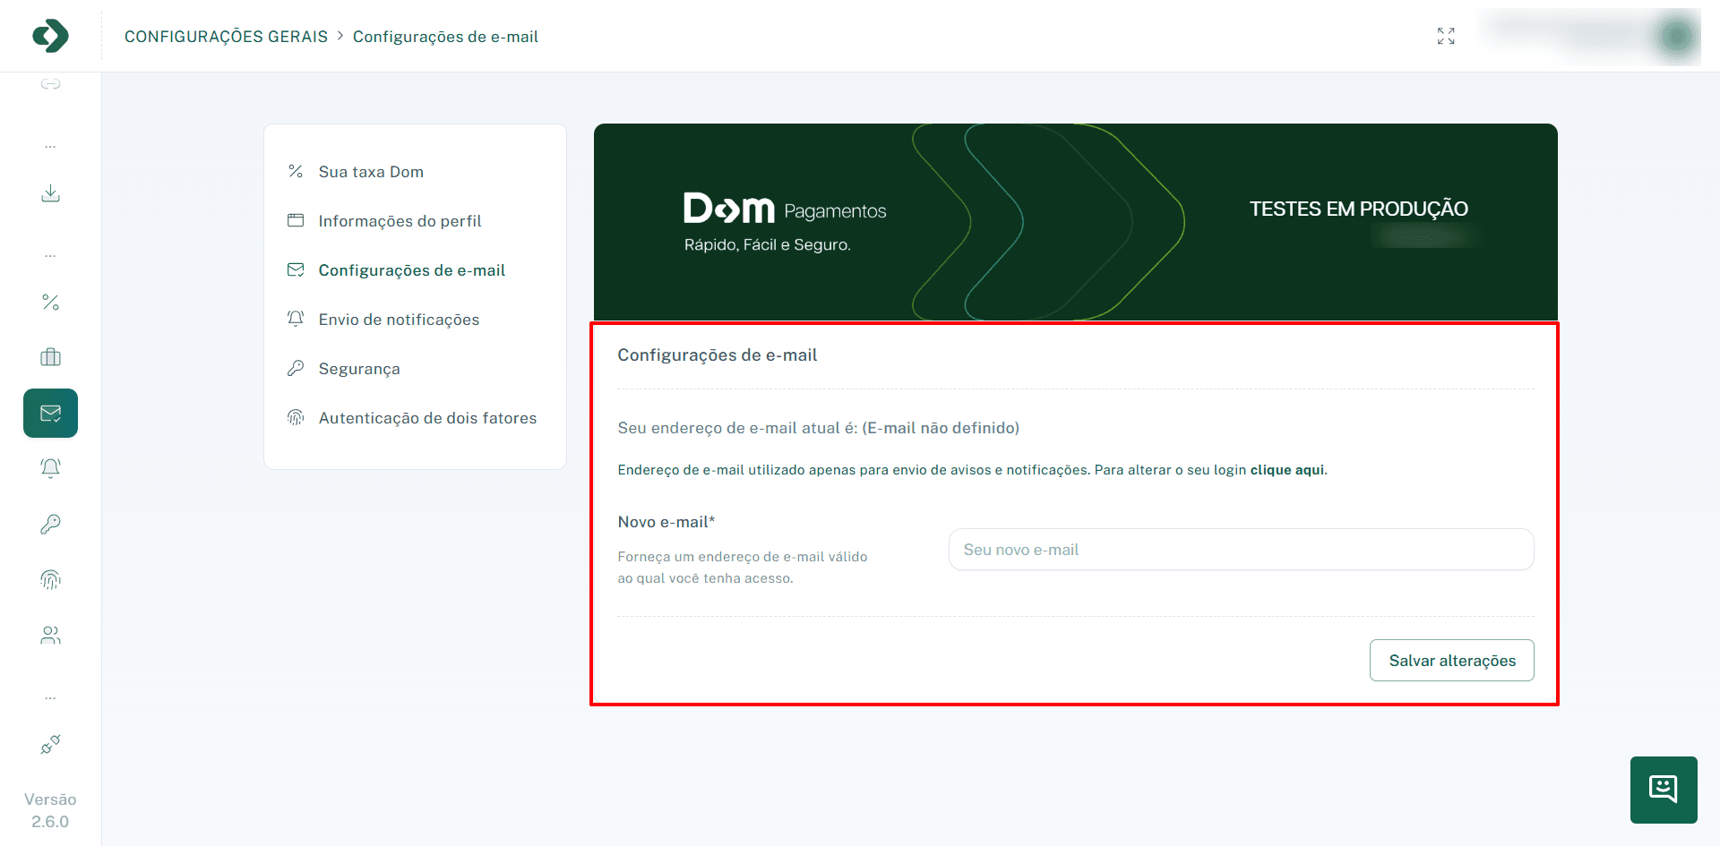Screen dimensions: 1720x846
Task: Select the fingerprint authentication icon in sidebar
Action: click(50, 579)
